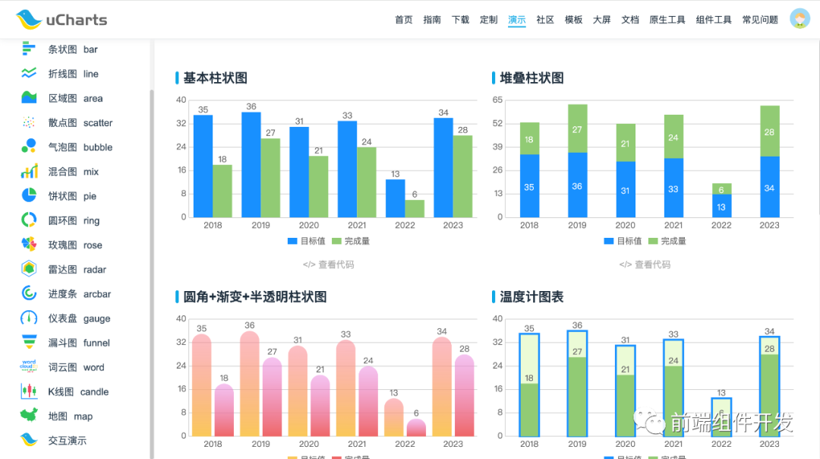Click 交互演示 label in sidebar
This screenshot has height=459, width=820.
(68, 440)
